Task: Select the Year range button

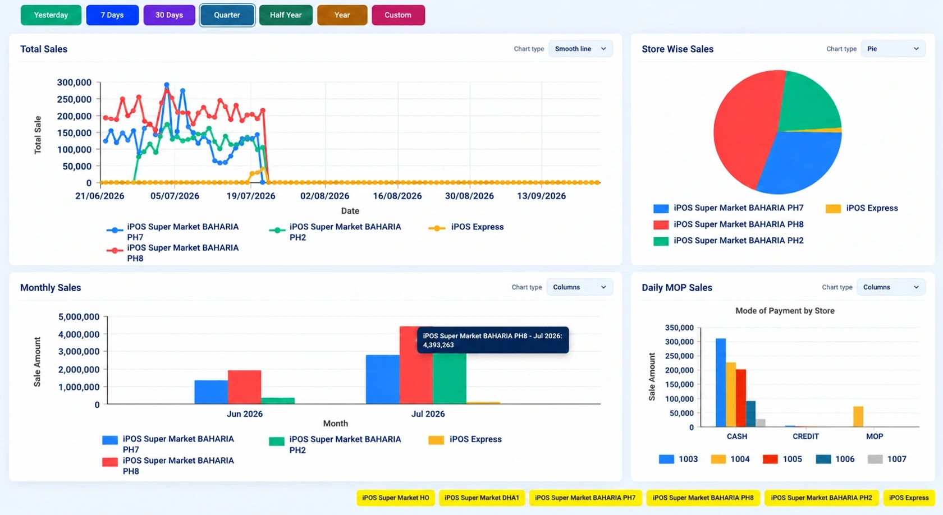Action: pos(342,15)
